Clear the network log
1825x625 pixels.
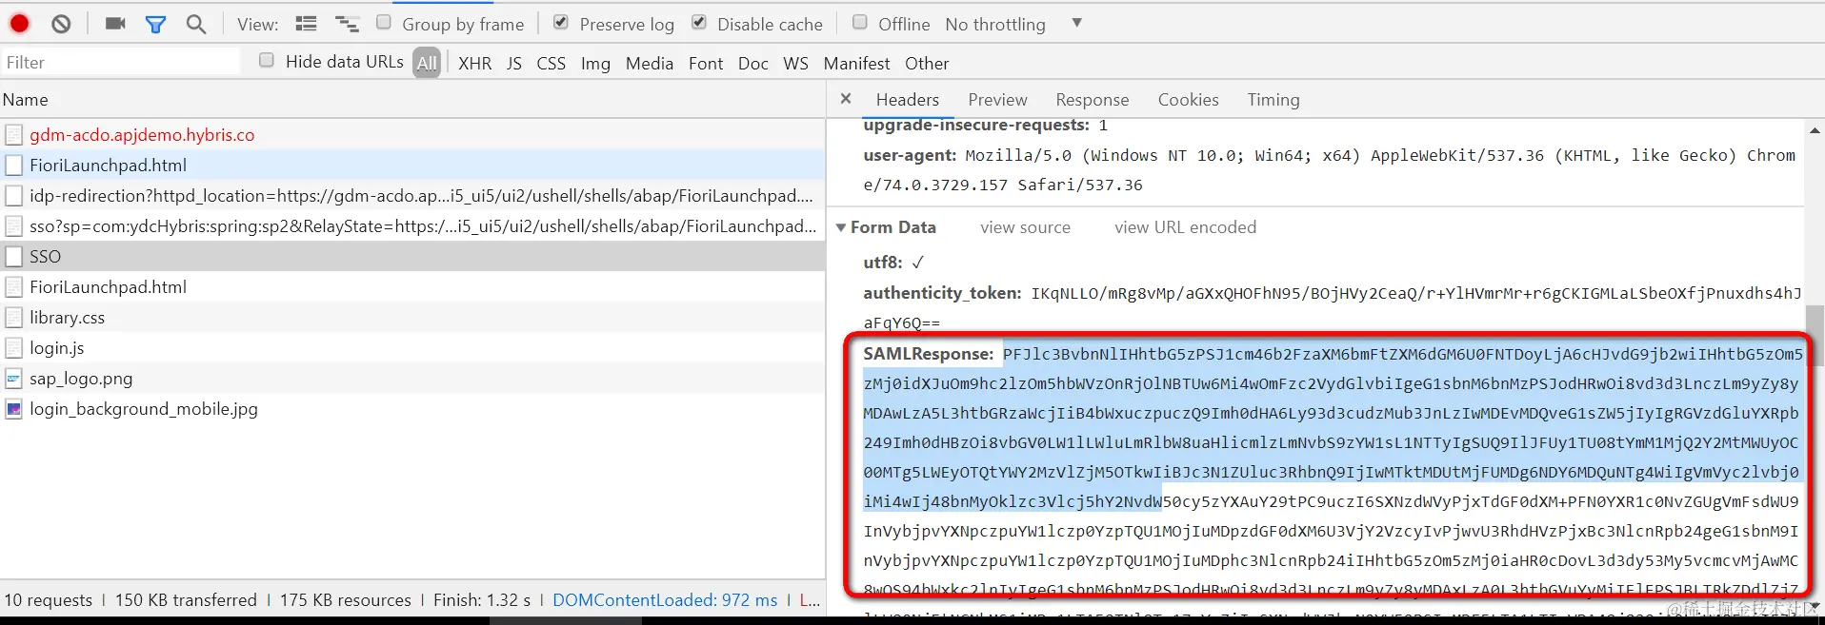[61, 24]
